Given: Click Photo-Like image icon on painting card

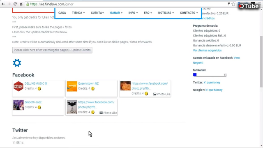Looking at the screenshot, I should pos(155,94).
